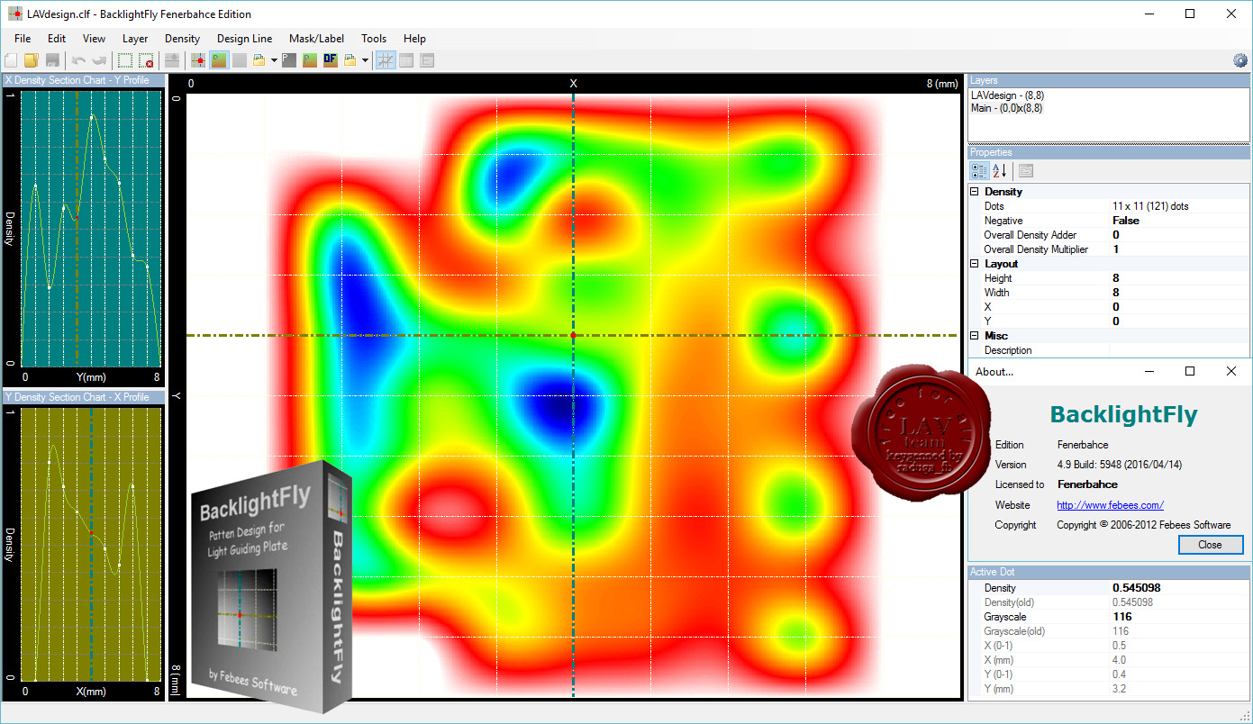Sort the properties alphabetically
The height and width of the screenshot is (724, 1253).
coord(999,170)
